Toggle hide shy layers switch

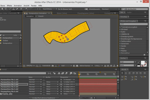(59, 73)
